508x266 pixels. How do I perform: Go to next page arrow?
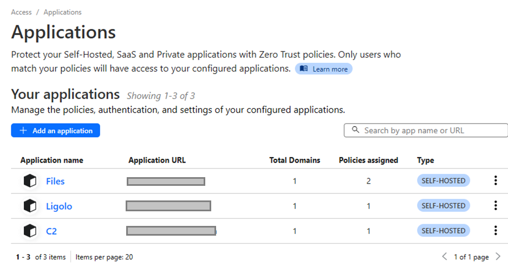(x=498, y=257)
